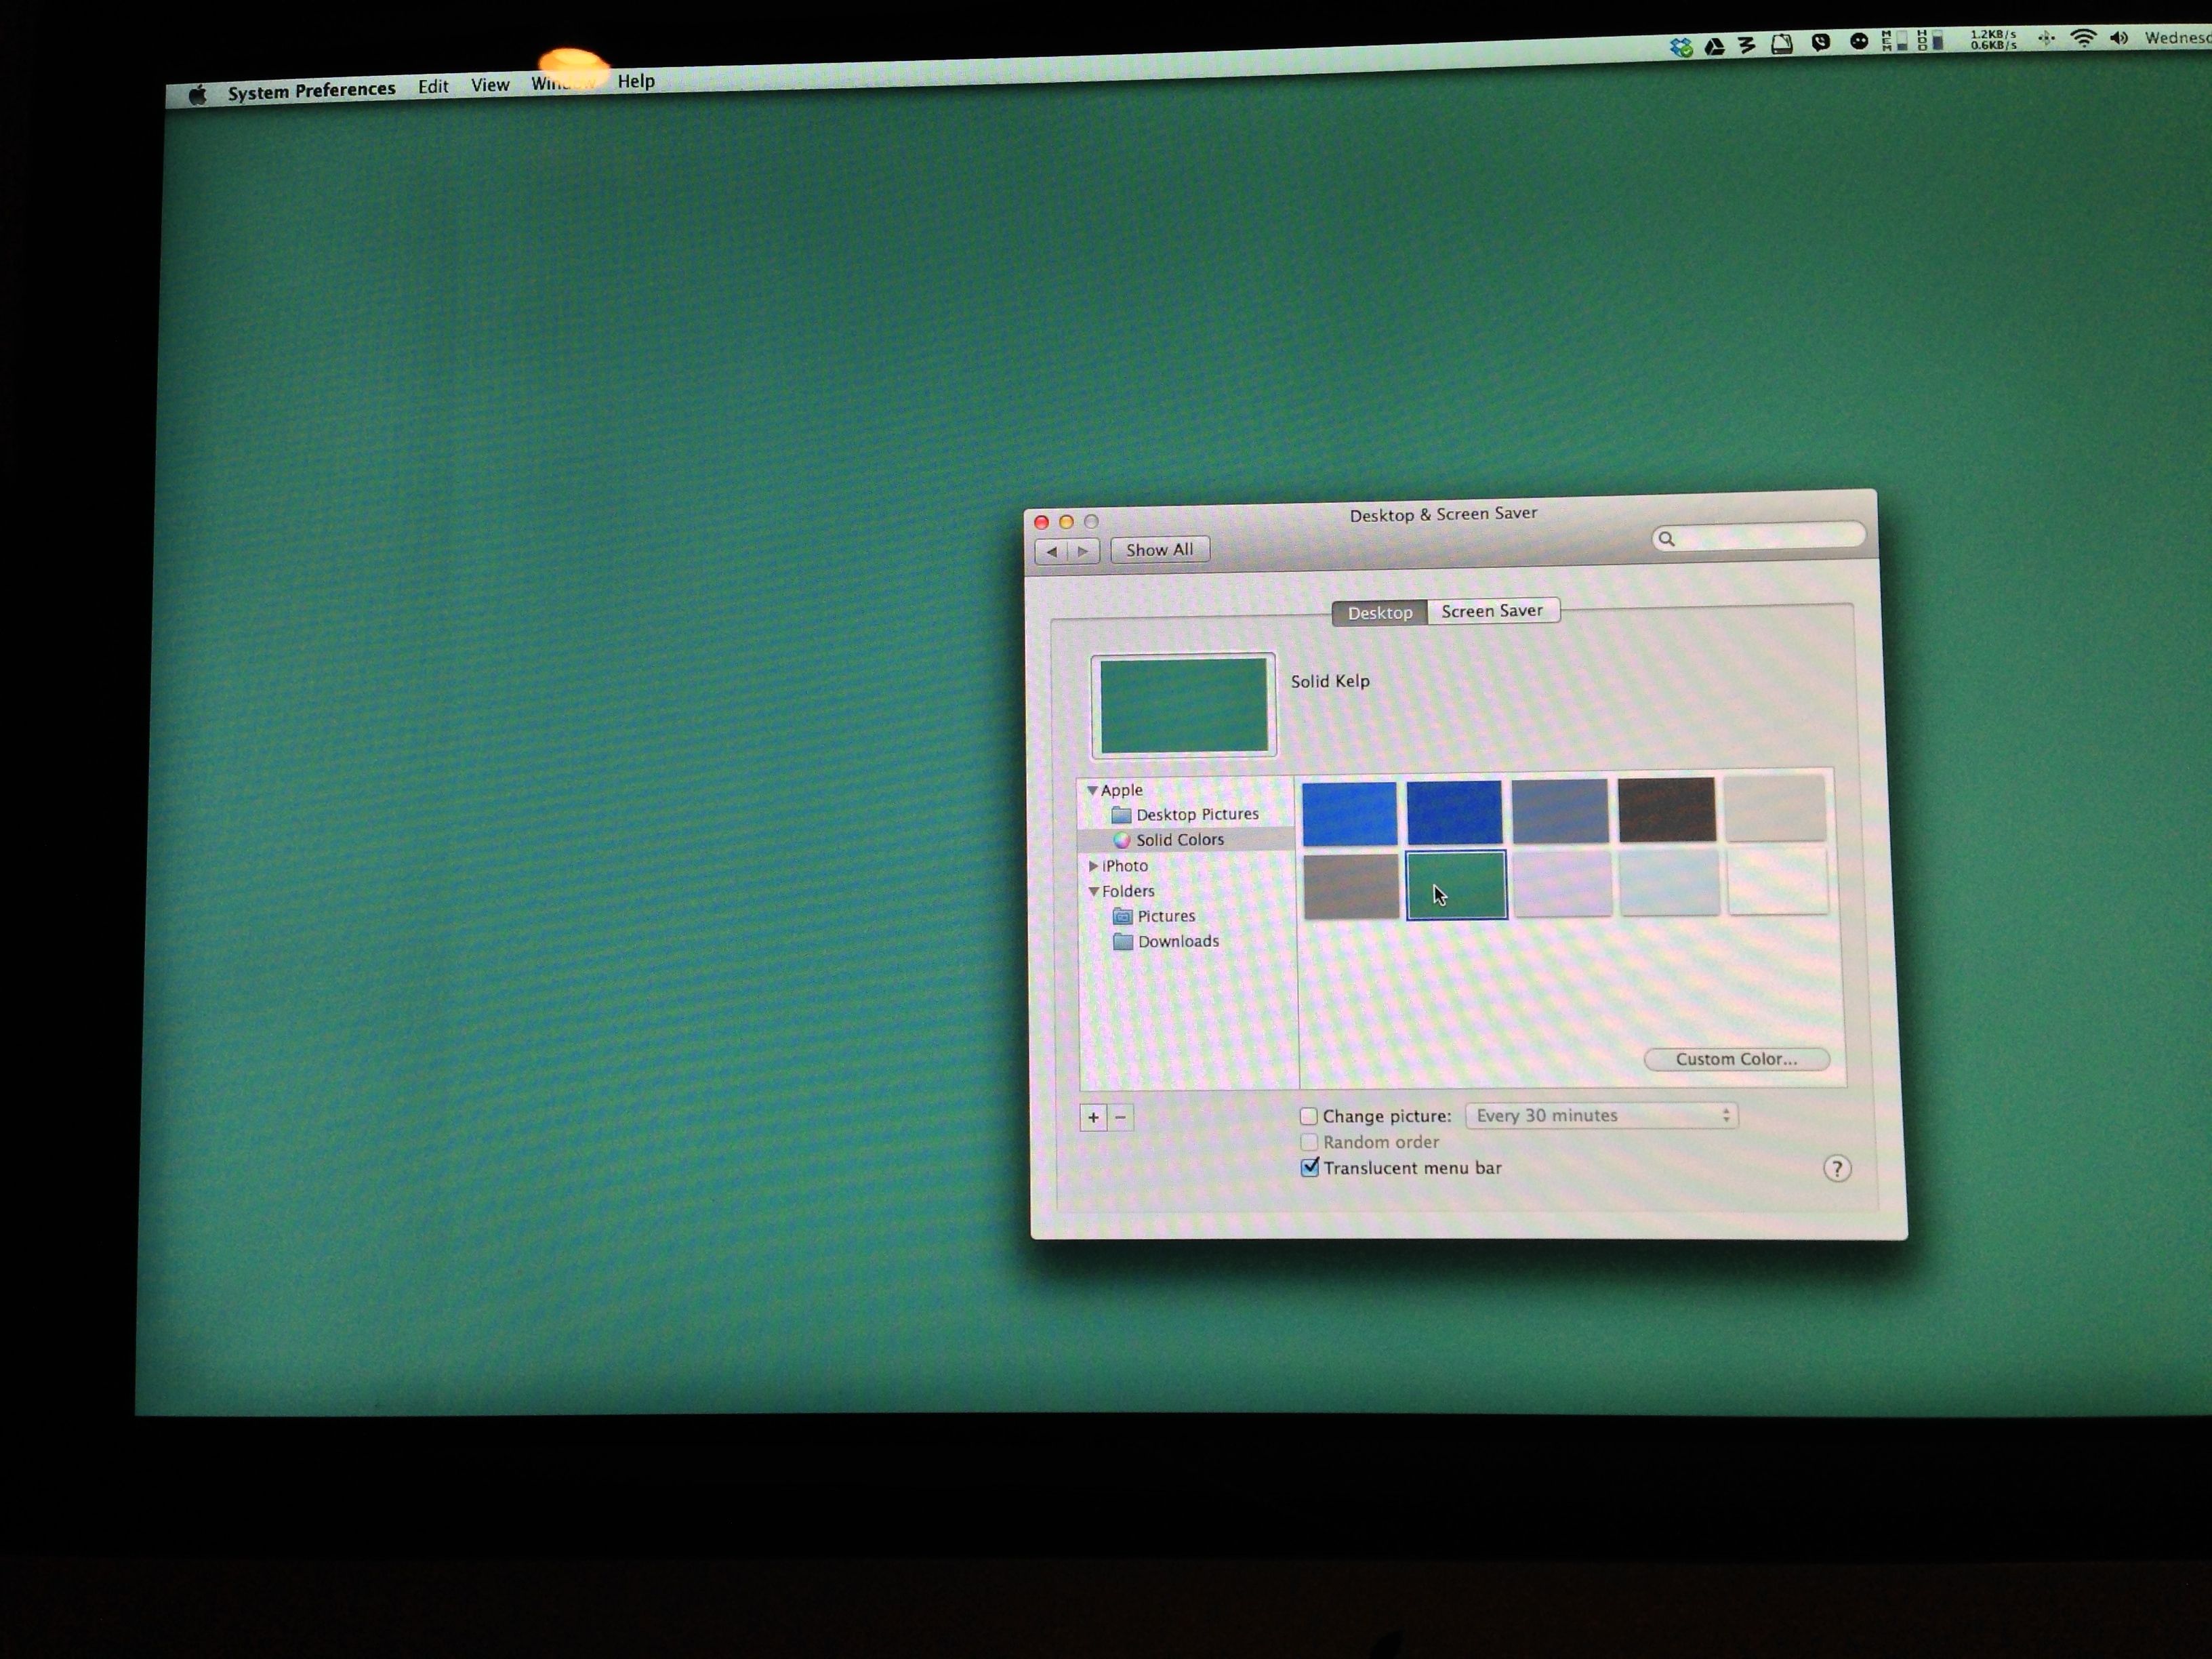
Task: Collapse the Folders group triangle
Action: coord(1093,891)
